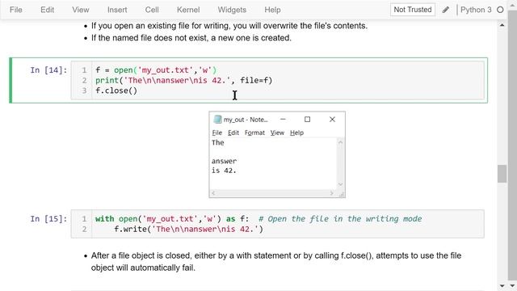
Task: Click the word 'answer' in Notepad
Action: pyautogui.click(x=224, y=162)
